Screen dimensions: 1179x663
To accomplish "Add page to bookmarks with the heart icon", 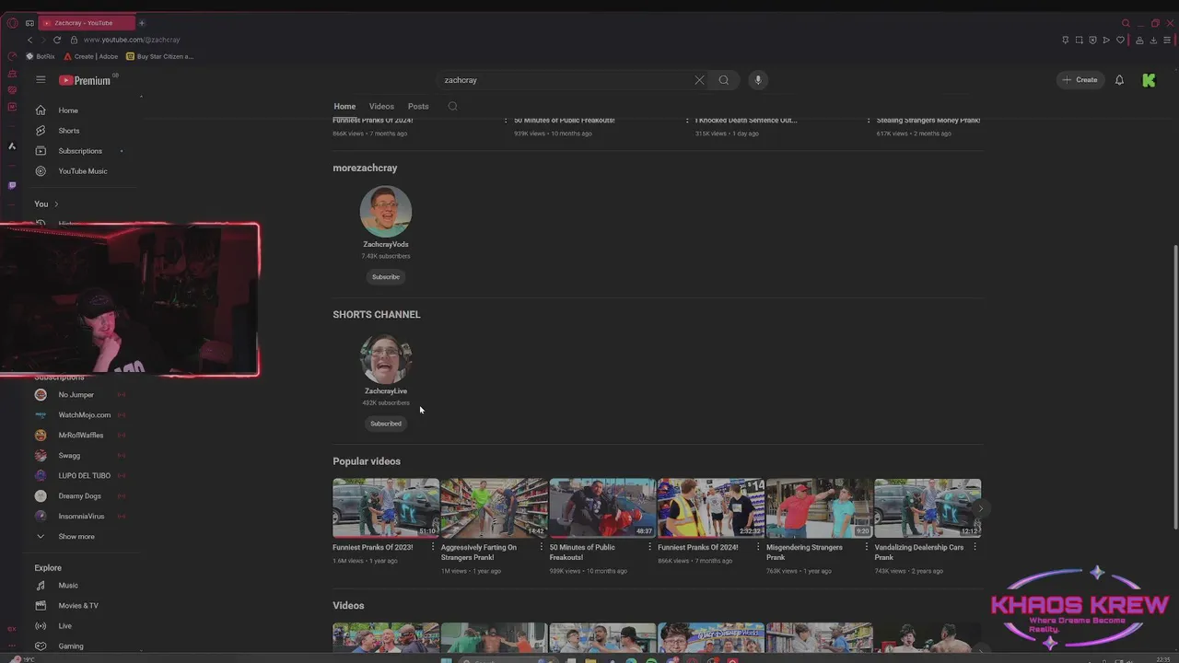I will 1120,40.
